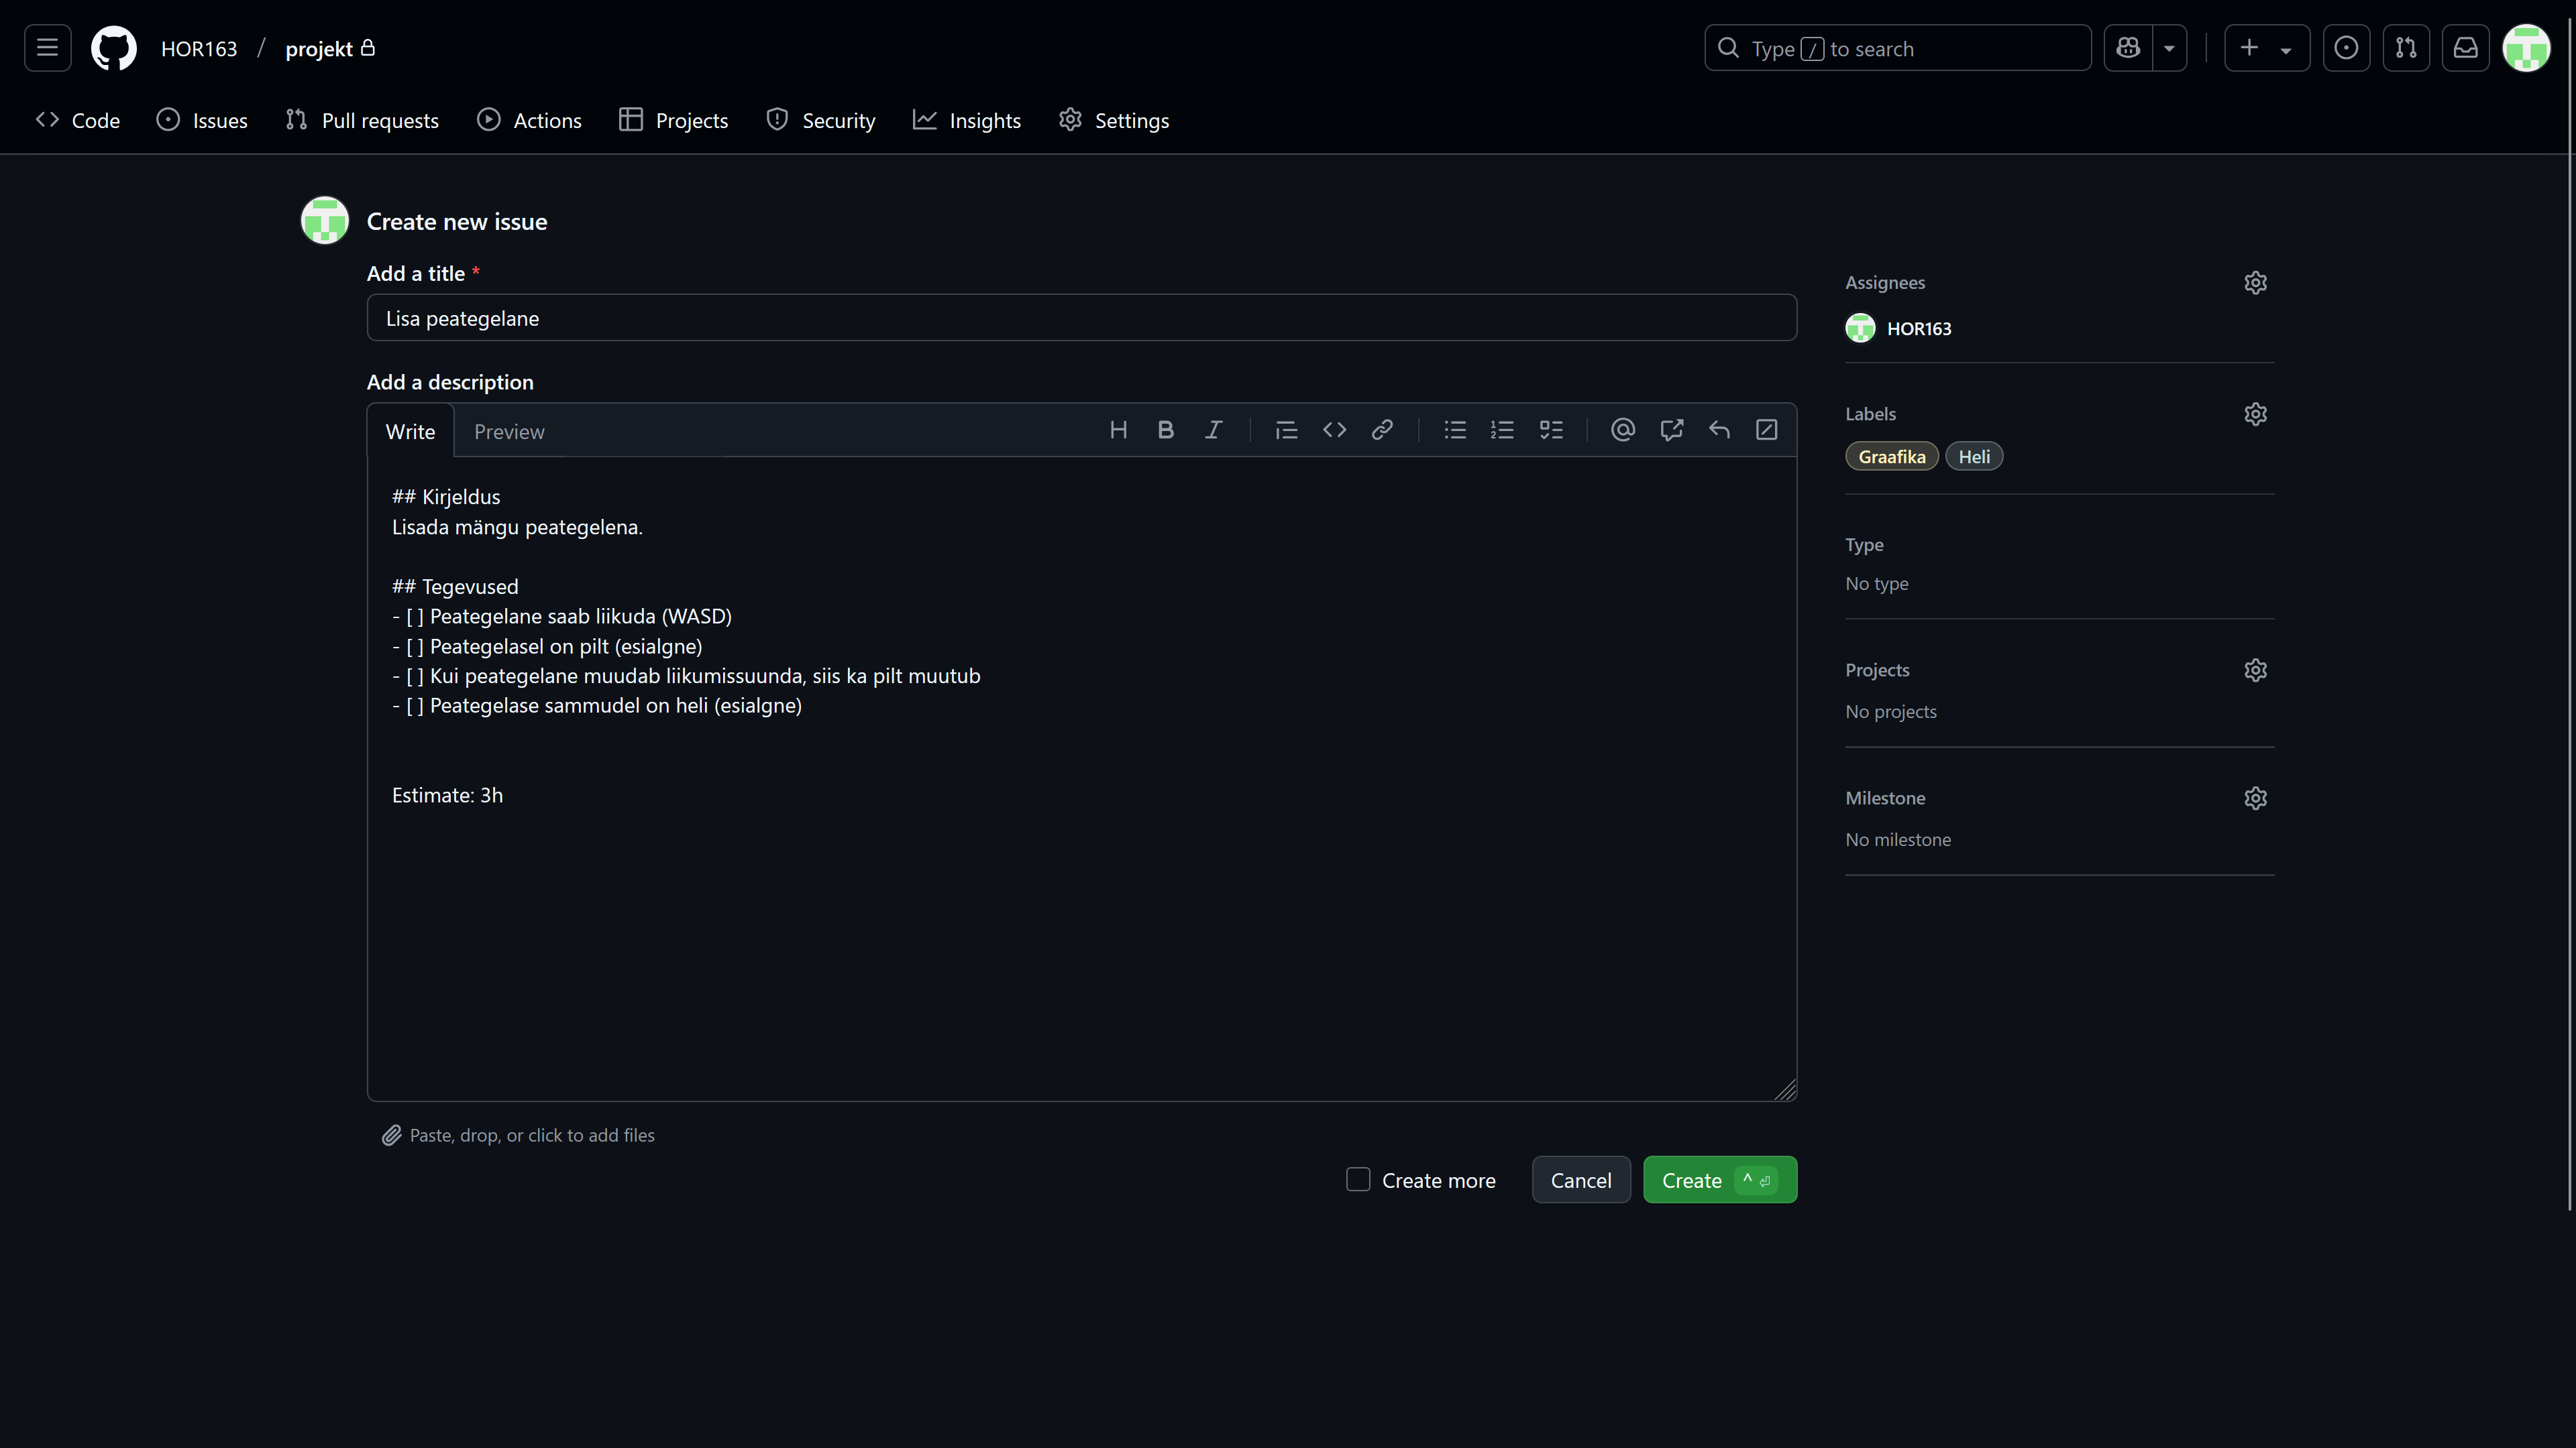The height and width of the screenshot is (1448, 2576).
Task: Open the plus Create new menu
Action: coord(2266,48)
